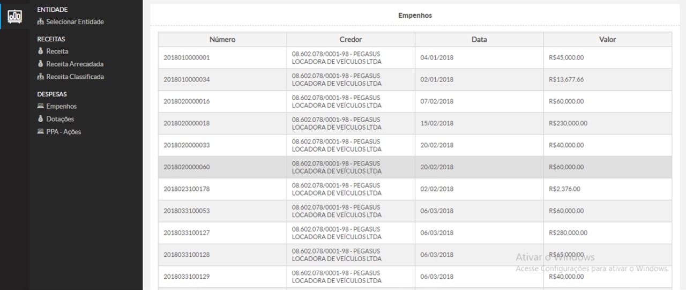Open empenho number 2018010000001
Image resolution: width=686 pixels, height=290 pixels.
coord(187,58)
